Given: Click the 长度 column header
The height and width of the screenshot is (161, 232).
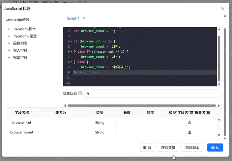Looking at the screenshot, I should click(127, 113).
